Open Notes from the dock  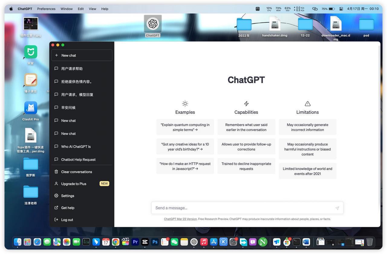184,242
